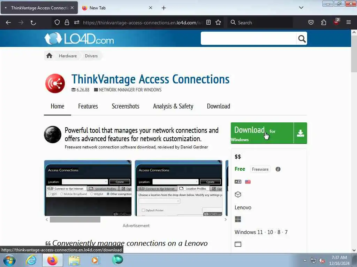
Task: Click the red ThinkVantage app icon
Action: tap(55, 83)
